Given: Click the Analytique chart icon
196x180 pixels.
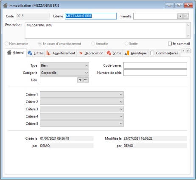Looking at the screenshot, I should 127,53.
